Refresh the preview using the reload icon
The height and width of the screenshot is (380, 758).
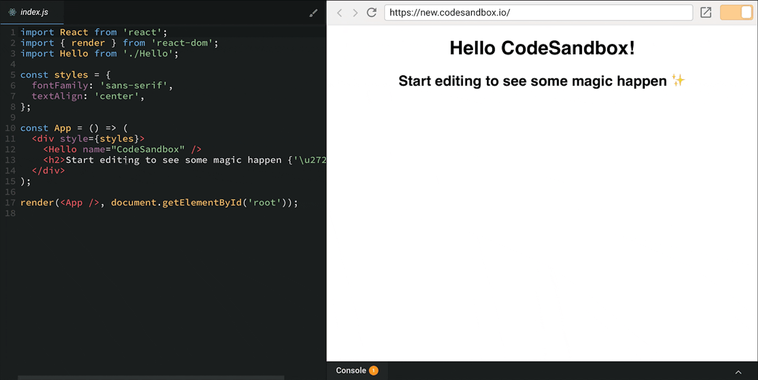(x=371, y=12)
